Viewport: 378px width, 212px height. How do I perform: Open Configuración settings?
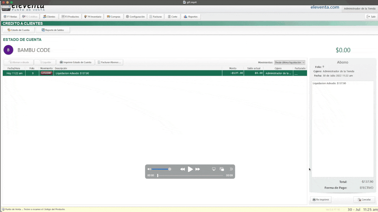[135, 16]
